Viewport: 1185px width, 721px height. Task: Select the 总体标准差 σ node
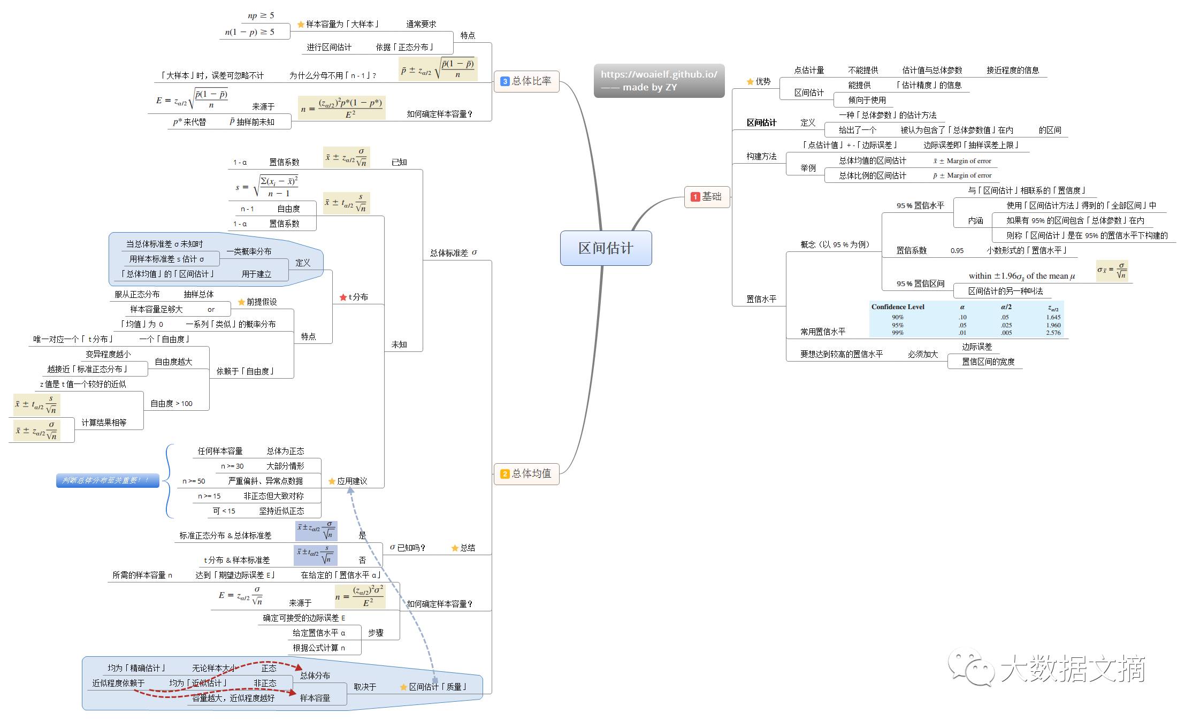(453, 253)
